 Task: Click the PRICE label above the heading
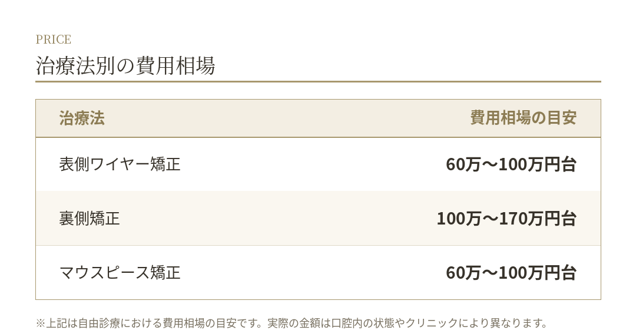point(53,39)
